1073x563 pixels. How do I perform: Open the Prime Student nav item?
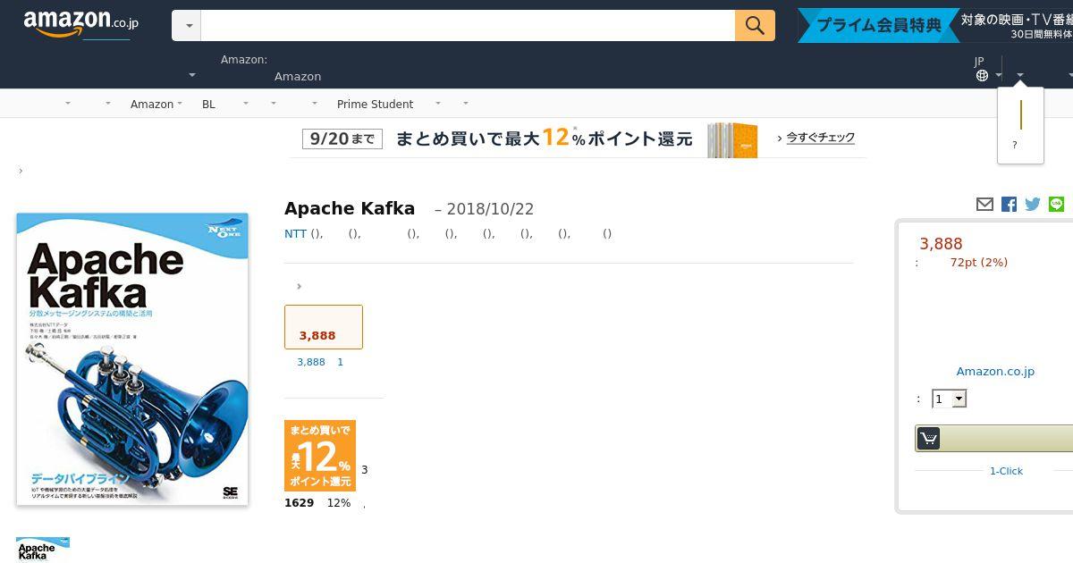[375, 104]
